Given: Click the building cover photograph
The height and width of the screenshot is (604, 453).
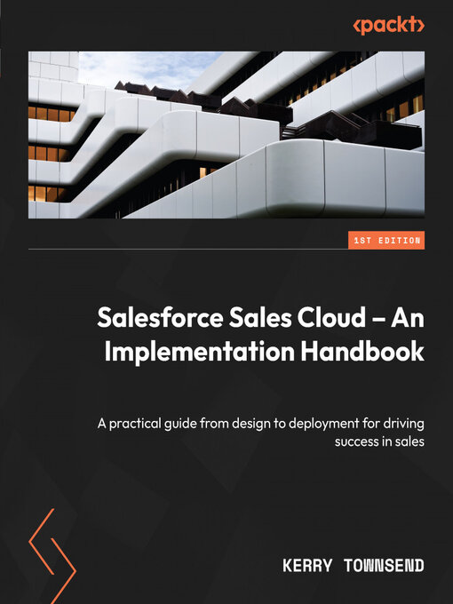Looking at the screenshot, I should [x=226, y=135].
